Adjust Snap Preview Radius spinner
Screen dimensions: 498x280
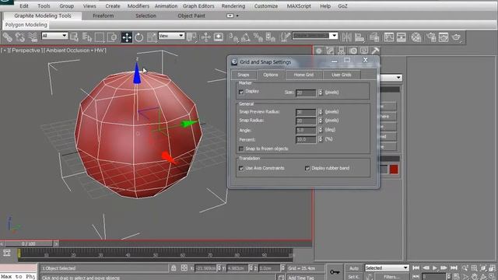320,112
